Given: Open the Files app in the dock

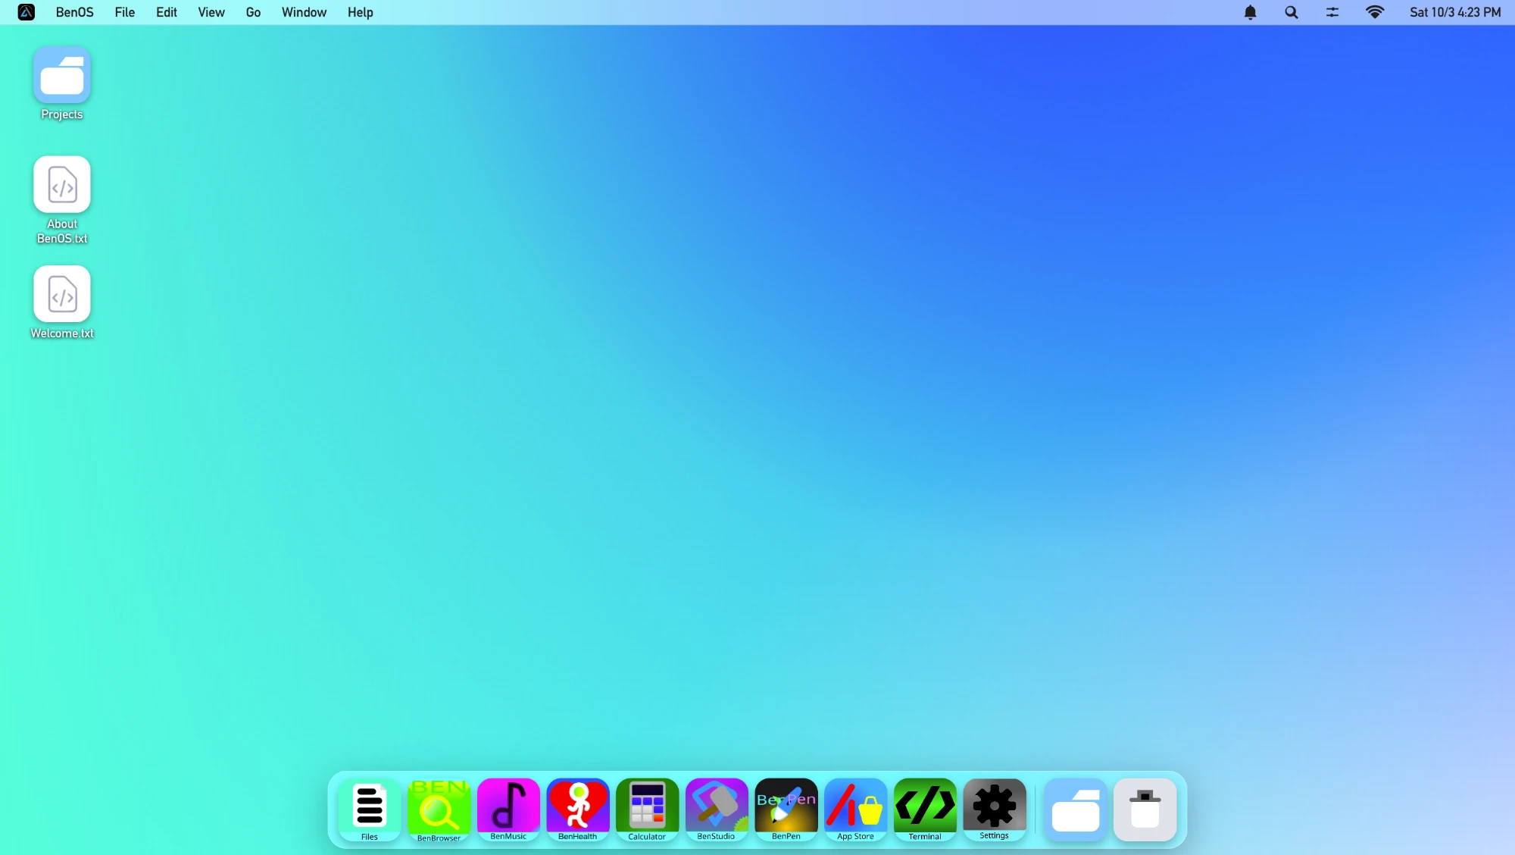Looking at the screenshot, I should 370,809.
